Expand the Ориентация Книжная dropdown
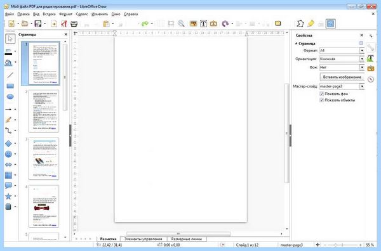The image size is (381, 251). tap(362, 59)
